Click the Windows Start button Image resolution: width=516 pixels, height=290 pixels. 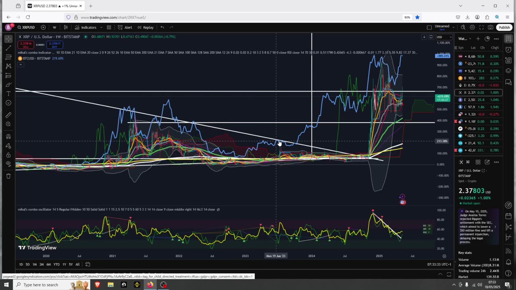(x=6, y=285)
